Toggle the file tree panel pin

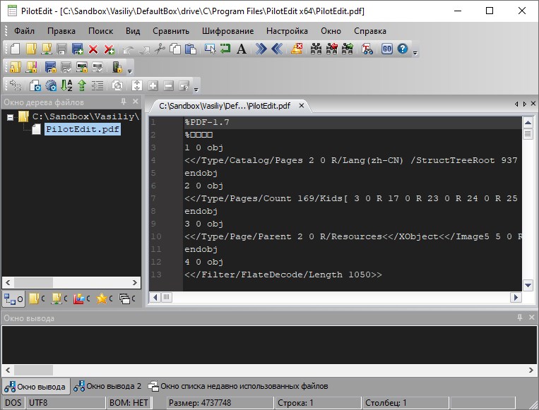(124, 103)
